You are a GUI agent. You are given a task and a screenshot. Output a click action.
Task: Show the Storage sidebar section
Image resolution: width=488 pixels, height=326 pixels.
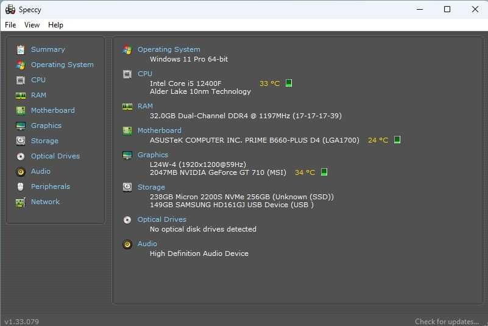tap(44, 141)
